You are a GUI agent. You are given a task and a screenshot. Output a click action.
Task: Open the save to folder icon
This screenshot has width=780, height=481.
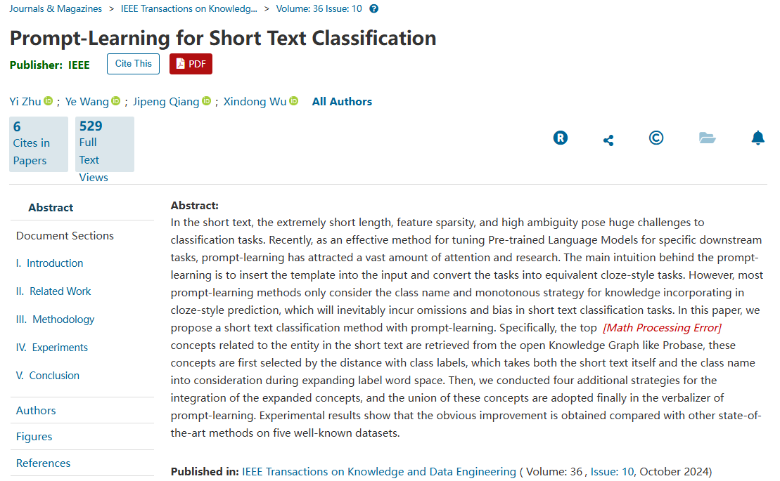708,138
